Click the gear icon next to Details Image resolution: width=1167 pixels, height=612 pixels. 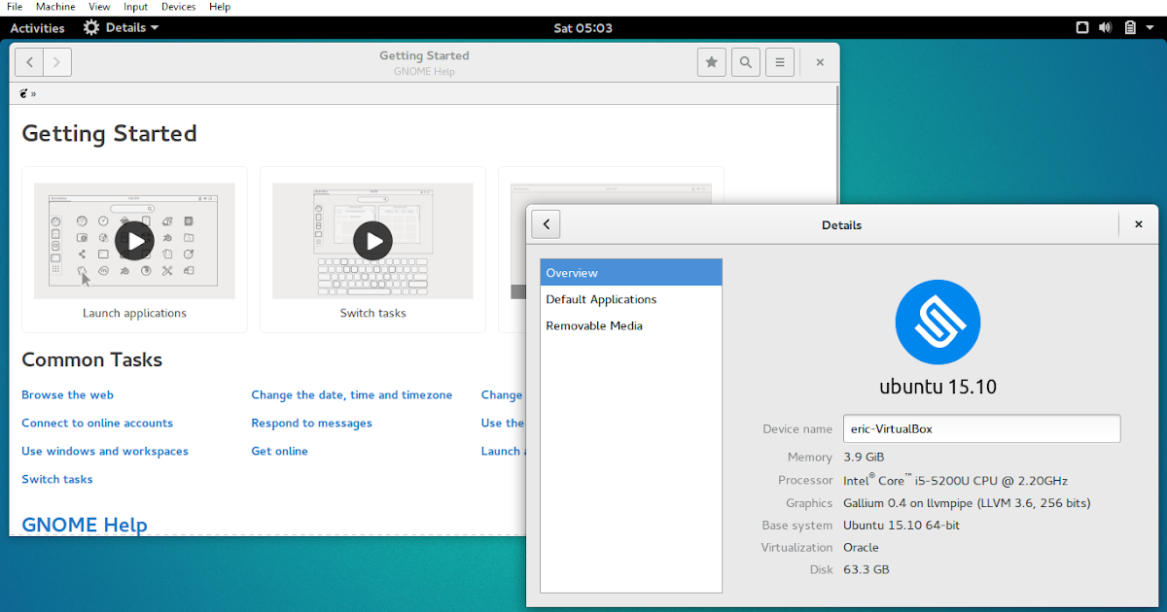click(x=91, y=27)
